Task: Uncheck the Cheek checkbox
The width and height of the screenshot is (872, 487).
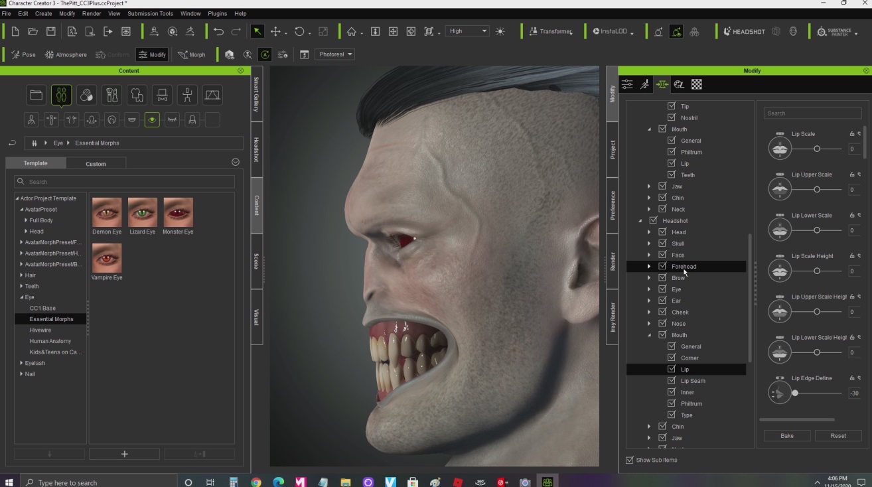Action: 662,312
